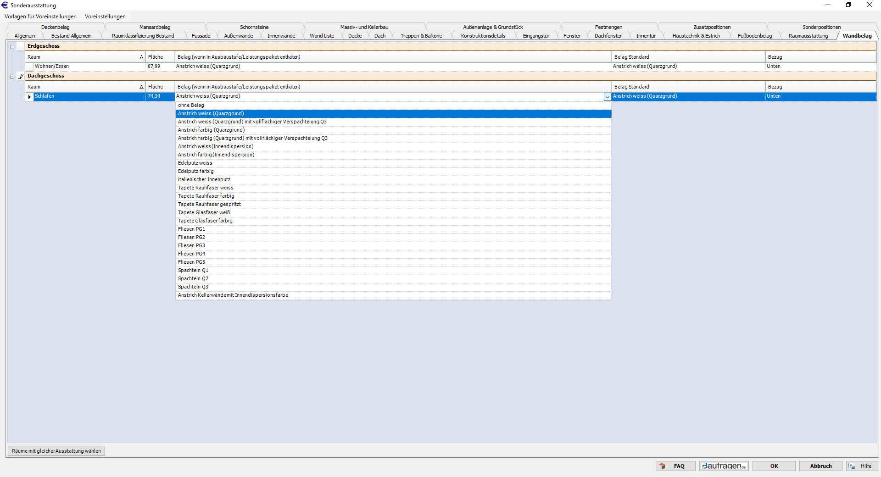881x477 pixels.
Task: Click the FAQ button with cube icon
Action: click(x=675, y=466)
